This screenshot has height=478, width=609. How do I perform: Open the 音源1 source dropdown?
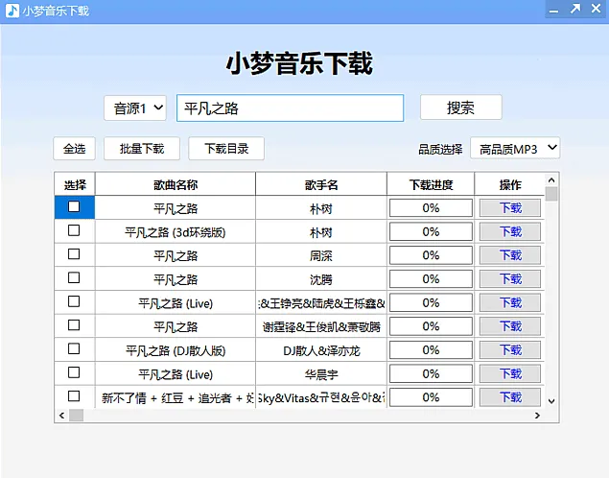click(x=135, y=108)
